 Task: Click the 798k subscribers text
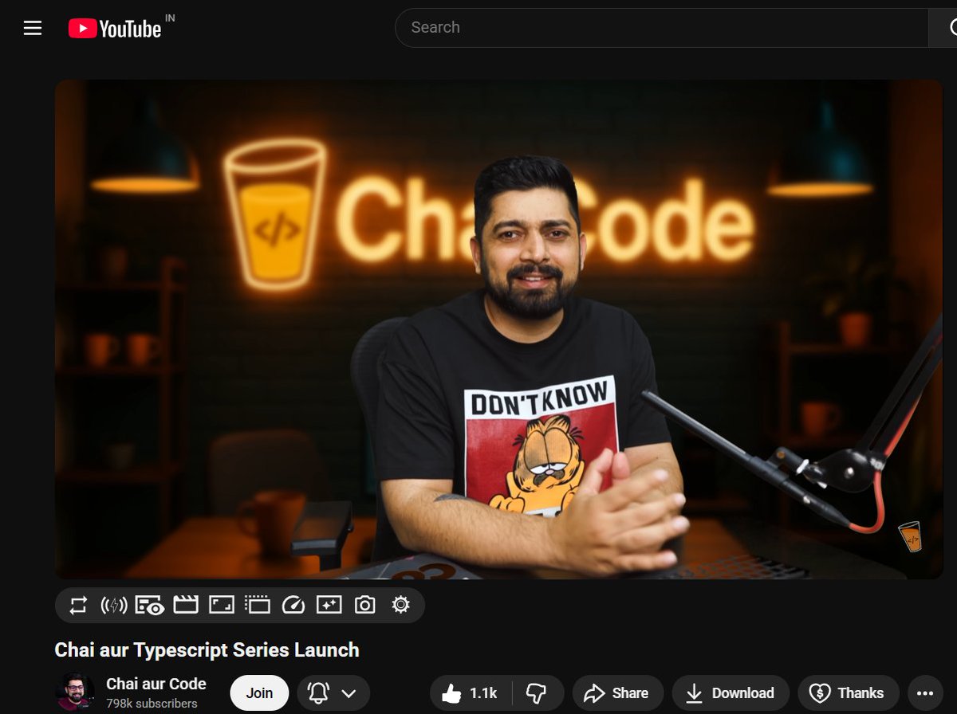click(152, 704)
